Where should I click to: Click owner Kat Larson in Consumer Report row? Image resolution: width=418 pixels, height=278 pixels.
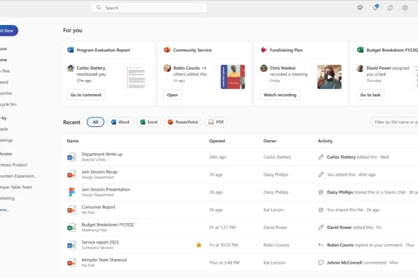tap(273, 210)
